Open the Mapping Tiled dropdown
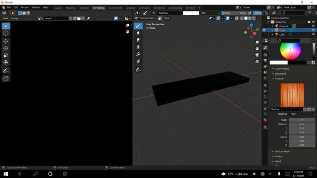This screenshot has width=317, height=178. 302,114
